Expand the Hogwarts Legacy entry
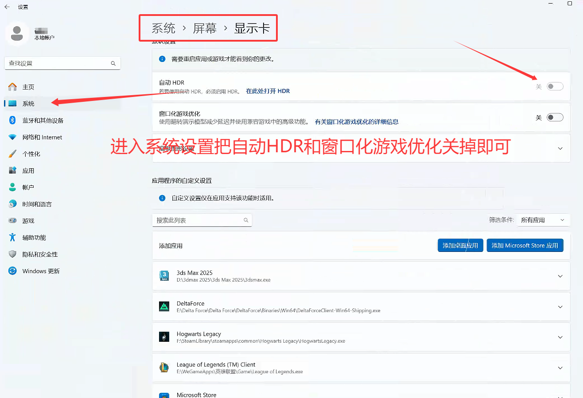This screenshot has height=398, width=583. (x=560, y=337)
